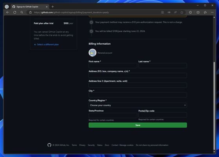Click Select a different plan link
The width and height of the screenshot is (219, 157).
pyautogui.click(x=47, y=45)
